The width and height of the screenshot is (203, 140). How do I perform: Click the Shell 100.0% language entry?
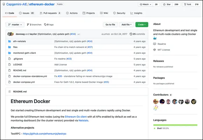(161, 128)
